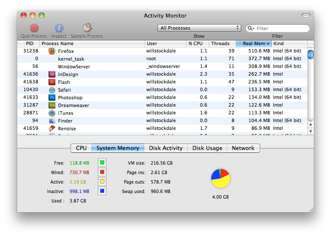Click the 86.9 MB memory value
The height and width of the screenshot is (236, 331).
point(261,128)
